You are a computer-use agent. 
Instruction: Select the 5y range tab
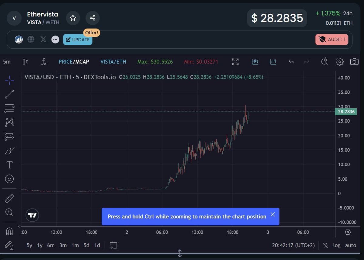tap(29, 245)
